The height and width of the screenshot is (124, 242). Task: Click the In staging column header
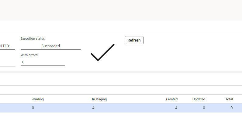[x=99, y=99]
